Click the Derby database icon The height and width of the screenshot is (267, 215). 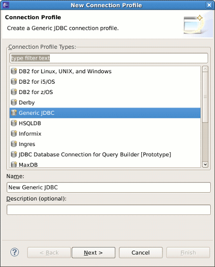[x=14, y=102]
